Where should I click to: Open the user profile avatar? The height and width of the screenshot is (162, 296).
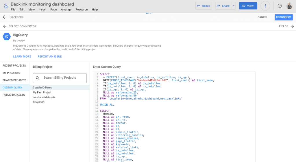click(x=289, y=6)
